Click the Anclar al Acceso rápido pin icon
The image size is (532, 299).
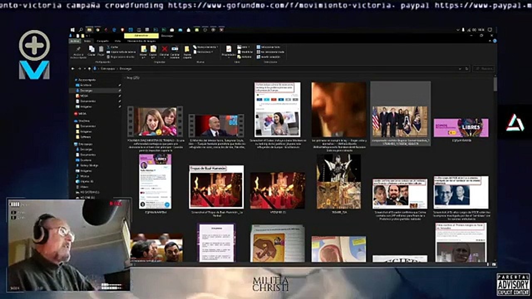(79, 49)
